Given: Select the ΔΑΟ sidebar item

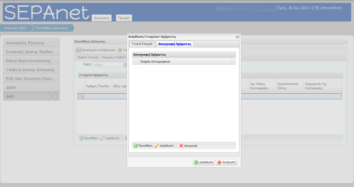Looking at the screenshot, I should pyautogui.click(x=31, y=96).
